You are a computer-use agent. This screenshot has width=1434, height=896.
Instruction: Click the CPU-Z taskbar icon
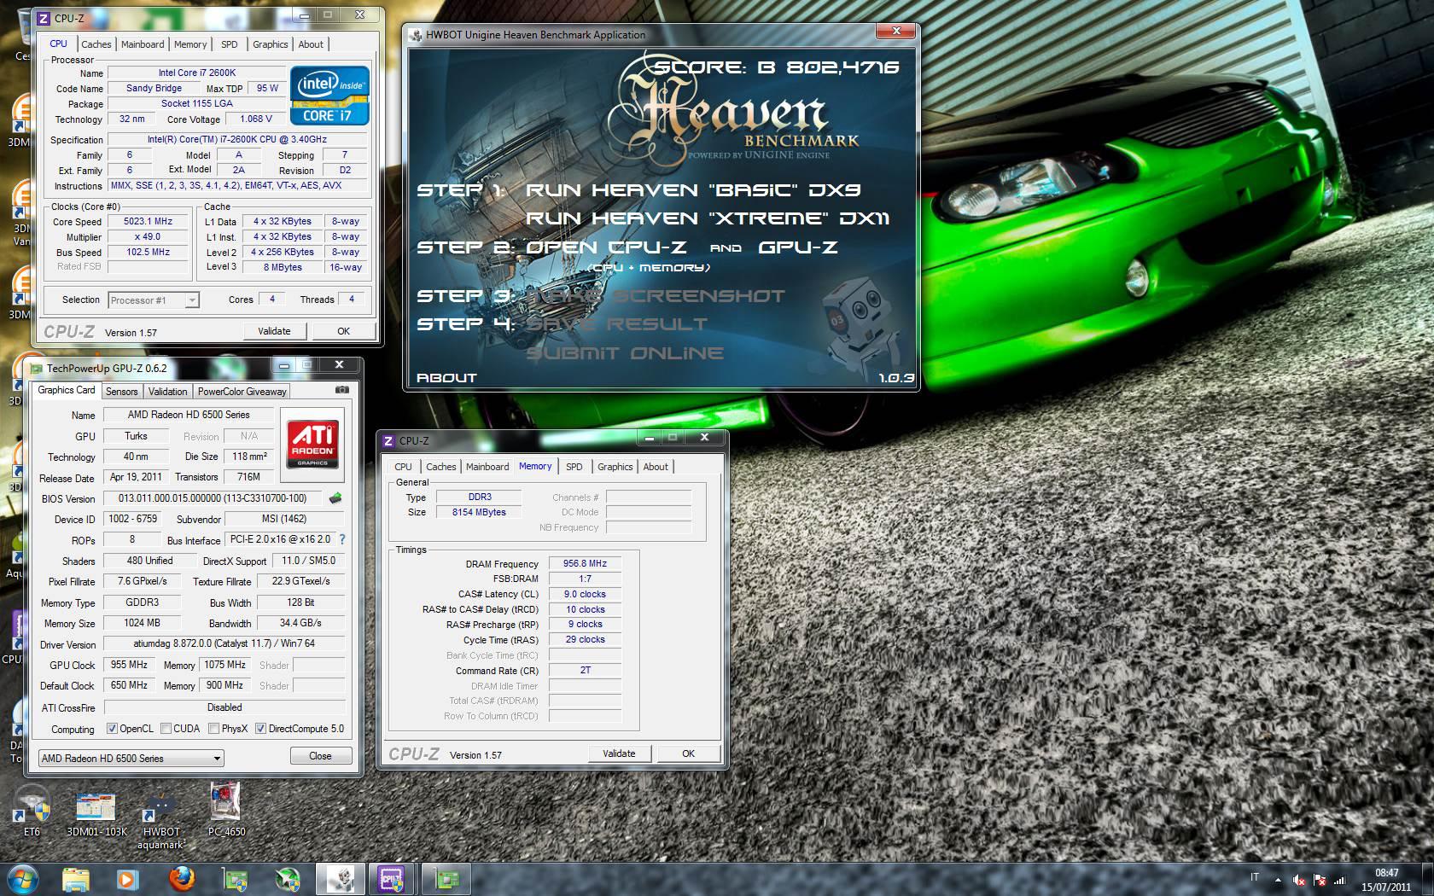pyautogui.click(x=392, y=879)
